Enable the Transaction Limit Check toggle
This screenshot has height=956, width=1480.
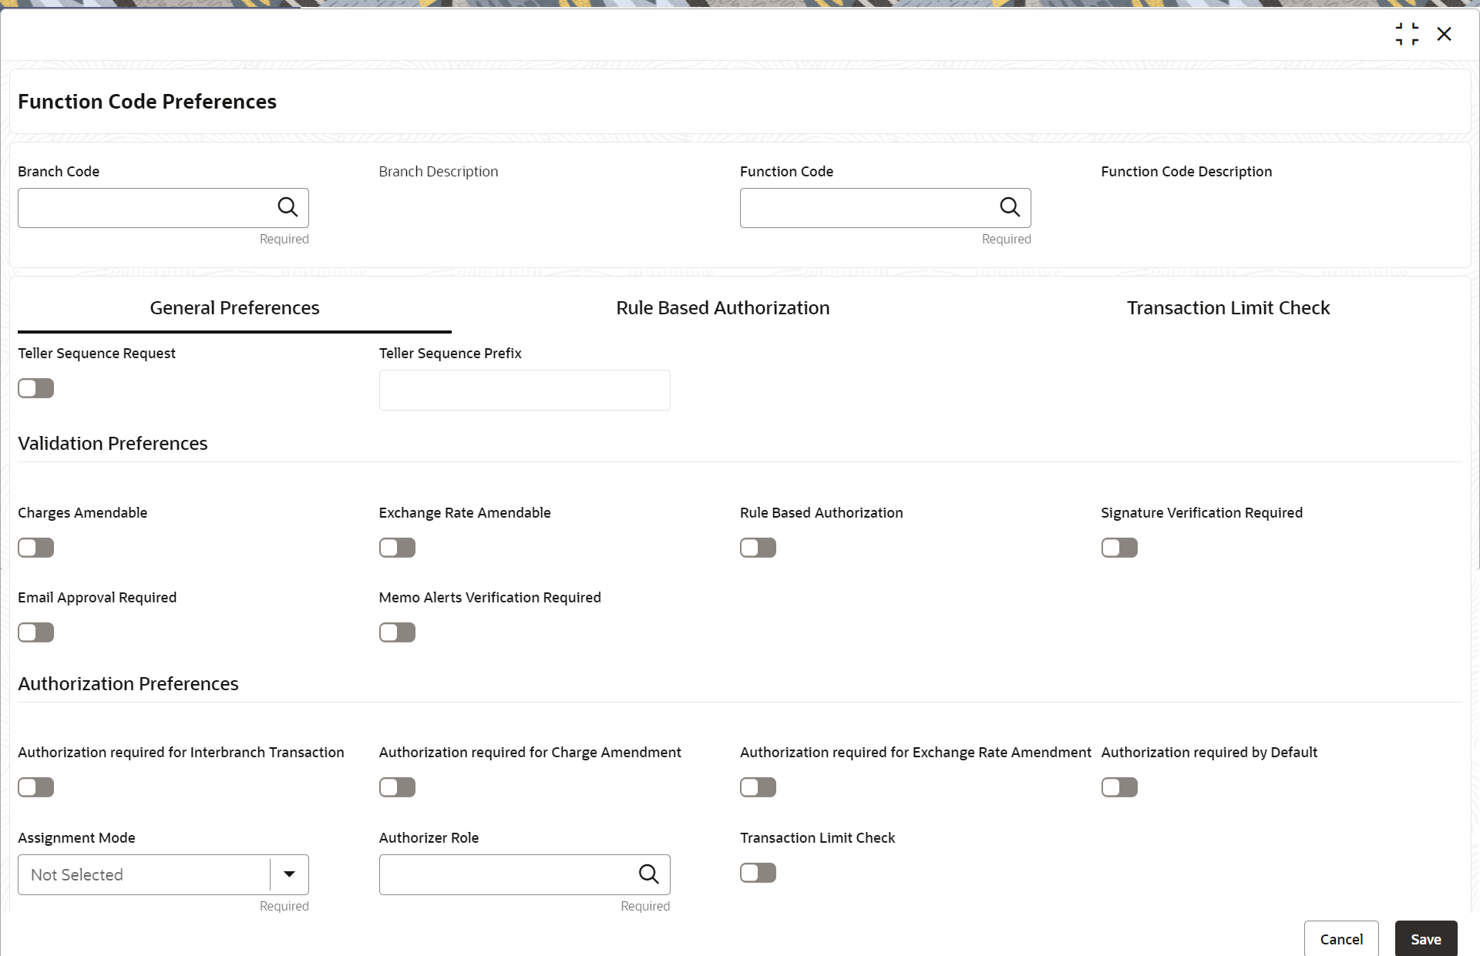tap(758, 873)
